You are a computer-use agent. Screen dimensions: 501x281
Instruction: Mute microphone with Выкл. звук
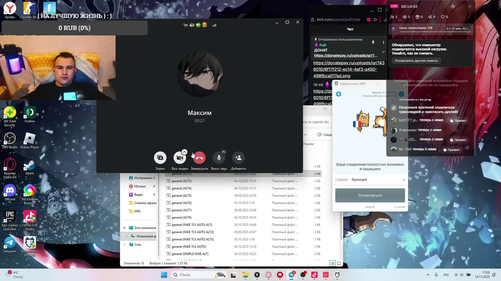coord(219,158)
